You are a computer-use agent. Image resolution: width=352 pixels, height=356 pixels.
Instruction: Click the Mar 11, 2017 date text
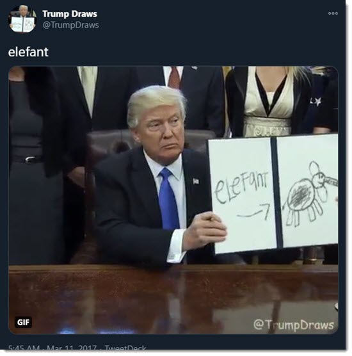[x=72, y=348]
